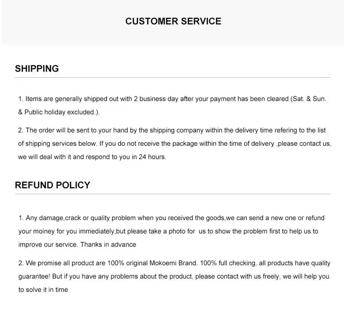Select the REFUND POLICY section heading

(52, 185)
